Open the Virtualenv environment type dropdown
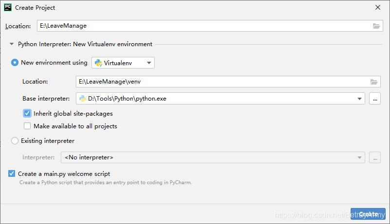The image size is (390, 224). [x=123, y=63]
